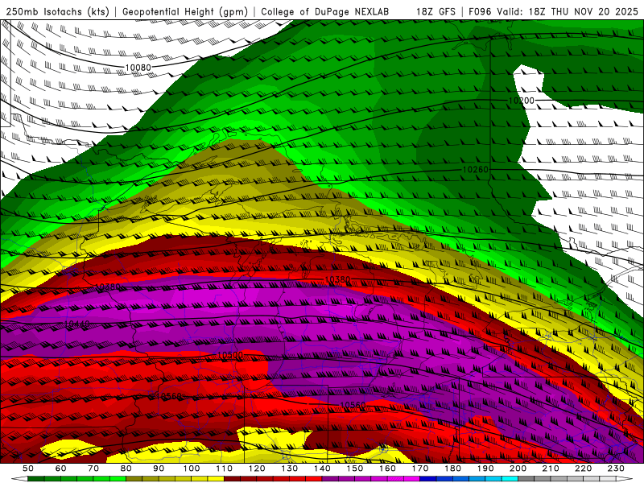Click the 220 knot legend value
This screenshot has height=483, width=644.
tap(583, 469)
